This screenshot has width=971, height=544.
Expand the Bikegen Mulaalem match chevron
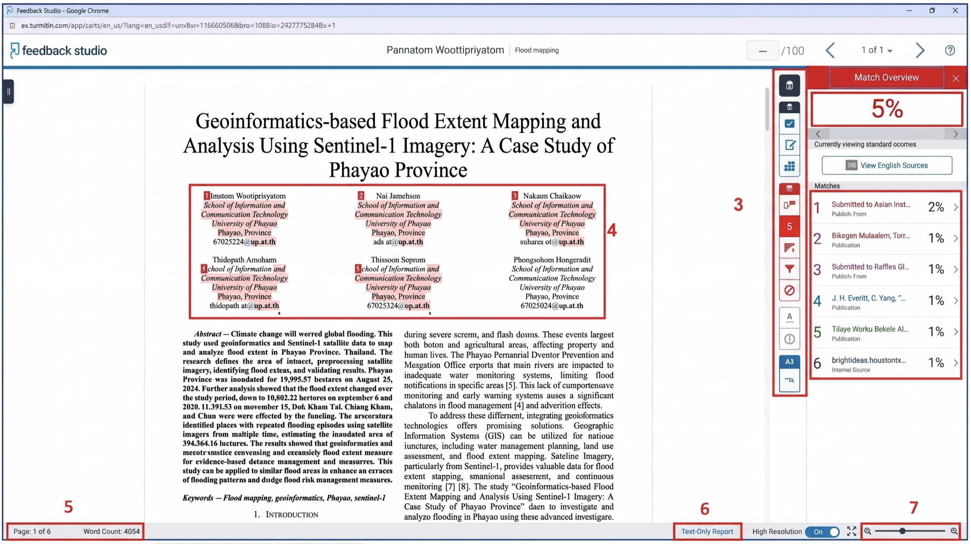tap(956, 239)
